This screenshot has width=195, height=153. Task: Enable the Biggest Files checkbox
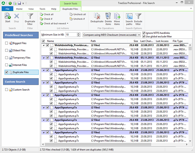point(6,43)
